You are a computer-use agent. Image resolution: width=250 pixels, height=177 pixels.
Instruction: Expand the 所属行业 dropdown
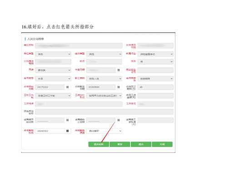click(x=155, y=54)
